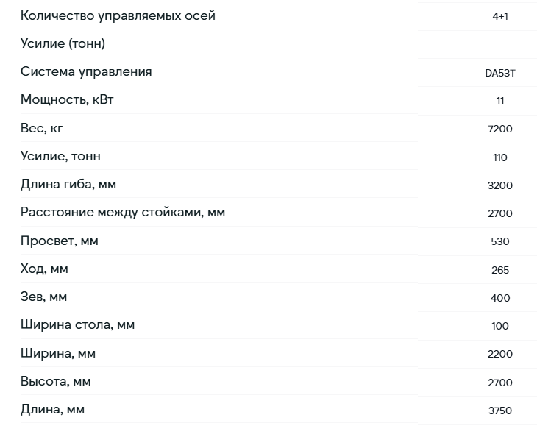537x426 pixels.
Task: Click the "Длина, мм" value 3750
Action: 500,411
